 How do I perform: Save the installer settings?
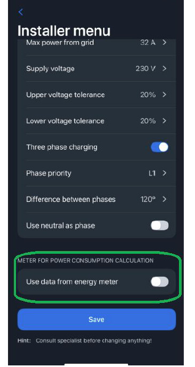pos(97,319)
